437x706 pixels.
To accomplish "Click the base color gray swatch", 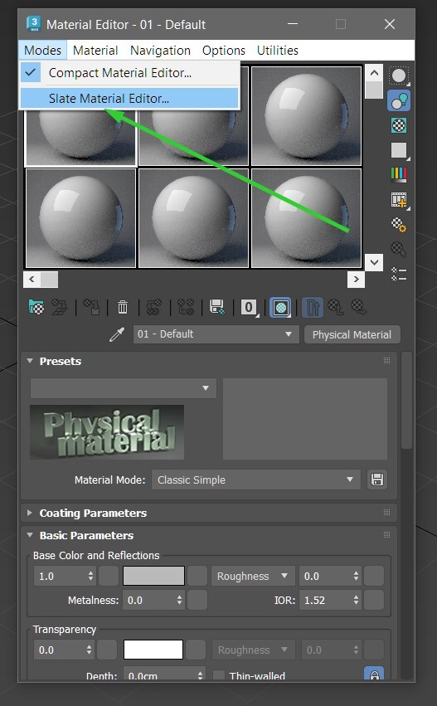I will [153, 576].
